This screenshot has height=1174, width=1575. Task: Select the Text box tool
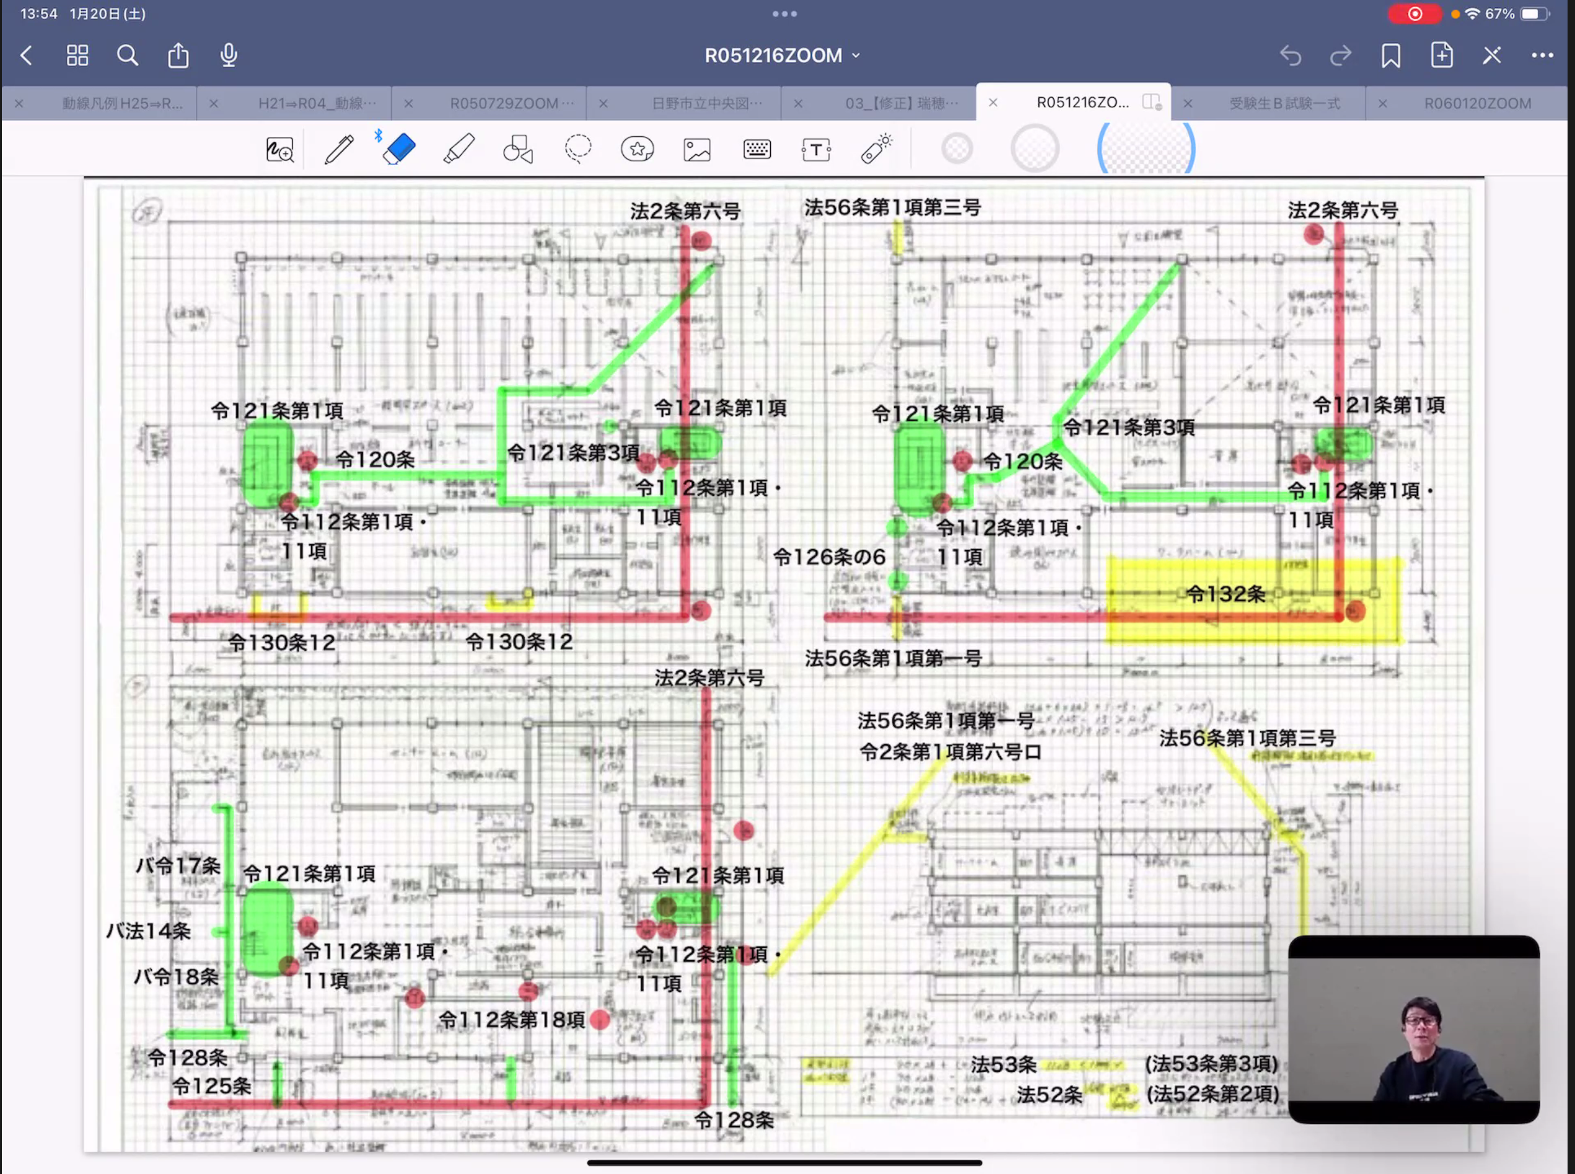[x=816, y=149]
